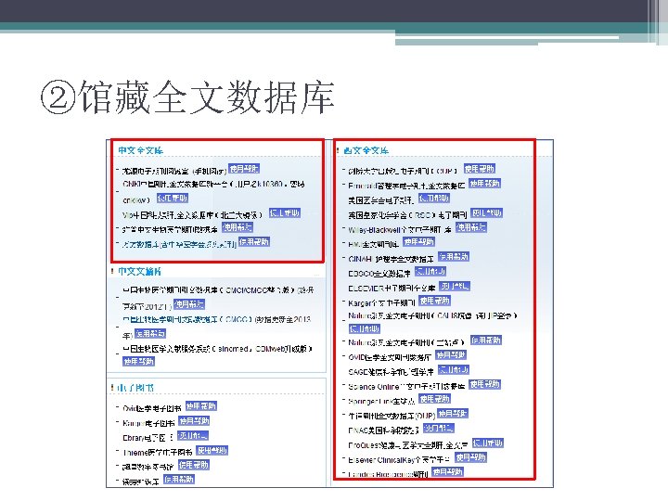Click the help button beside Nature main-site entry

[486, 340]
